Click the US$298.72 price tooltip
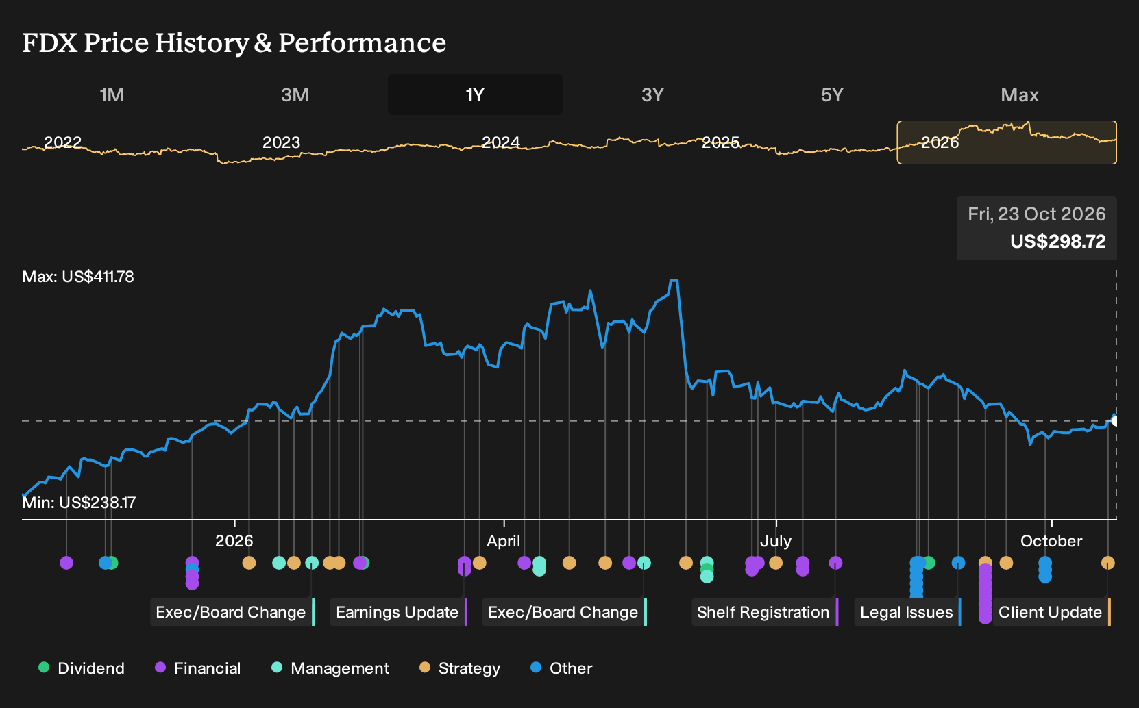The height and width of the screenshot is (708, 1139). pyautogui.click(x=1037, y=228)
